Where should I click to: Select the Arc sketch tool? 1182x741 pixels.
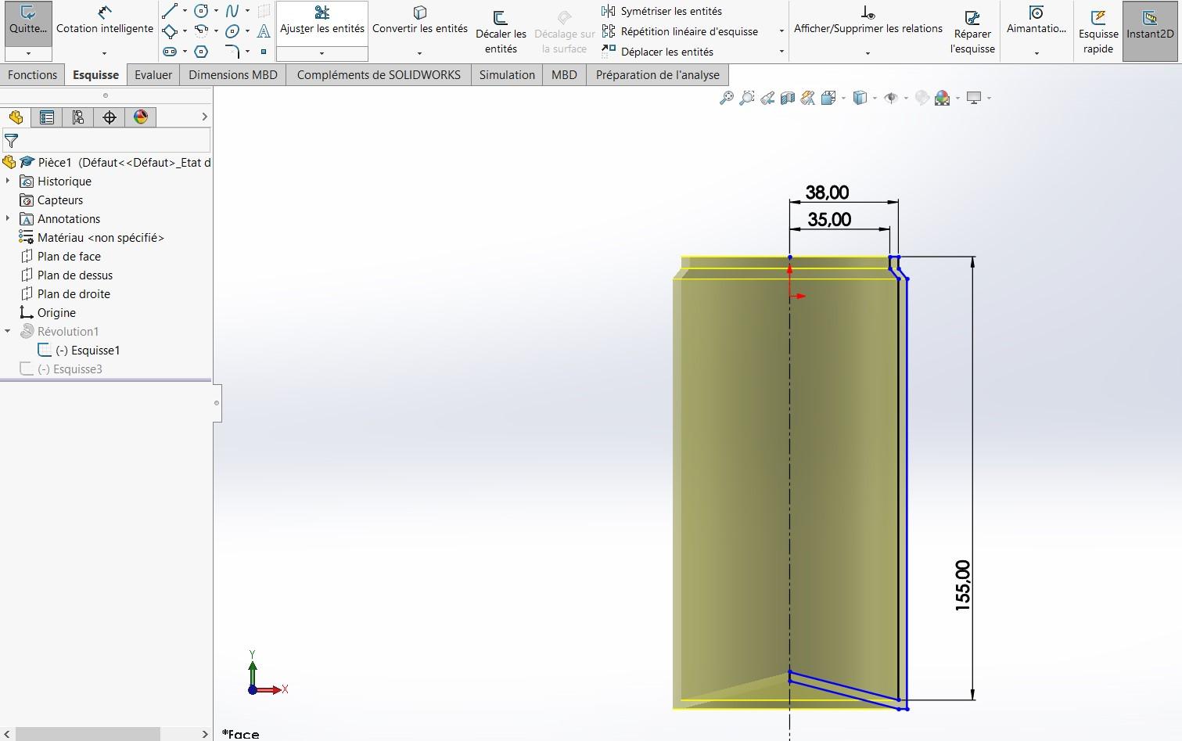click(x=201, y=31)
